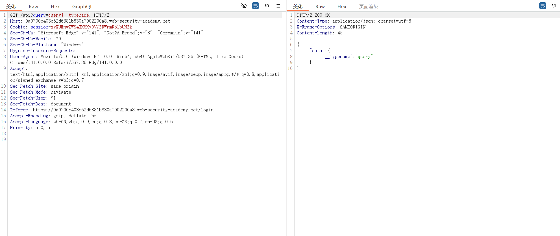Screen dimensions: 560x236
Task: Select the response 美化 tab
Action: click(298, 6)
